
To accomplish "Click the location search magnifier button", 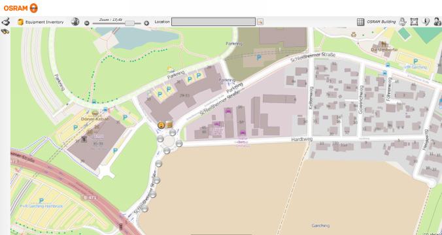I will pyautogui.click(x=260, y=22).
